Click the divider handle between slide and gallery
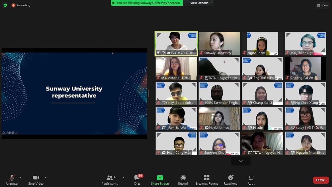Image resolution: width=332 pixels, height=187 pixels. (x=148, y=93)
